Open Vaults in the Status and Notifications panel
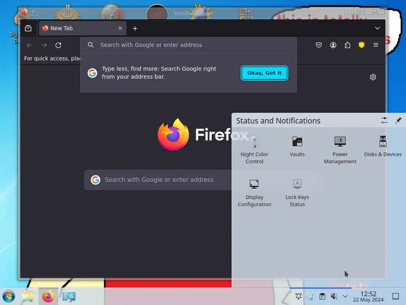Screen dimensions: 406x305 click(297, 147)
